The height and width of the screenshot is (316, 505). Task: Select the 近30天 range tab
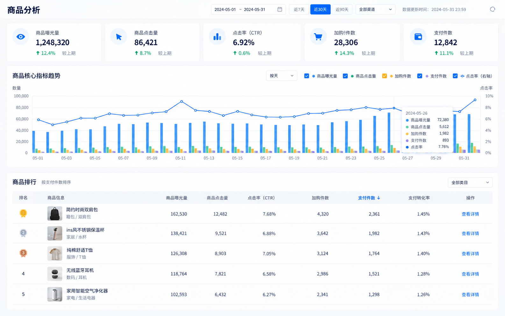tap(320, 9)
